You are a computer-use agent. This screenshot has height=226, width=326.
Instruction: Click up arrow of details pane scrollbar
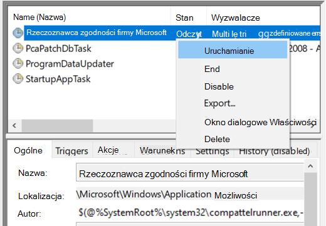[x=310, y=166]
